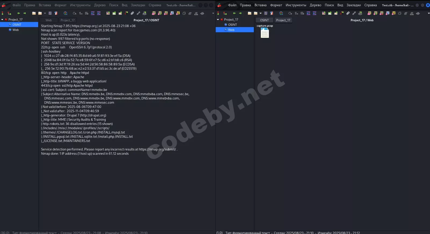Image resolution: width=430 pixels, height=234 pixels.
Task: Go back to previous node, right window
Action: point(234,13)
